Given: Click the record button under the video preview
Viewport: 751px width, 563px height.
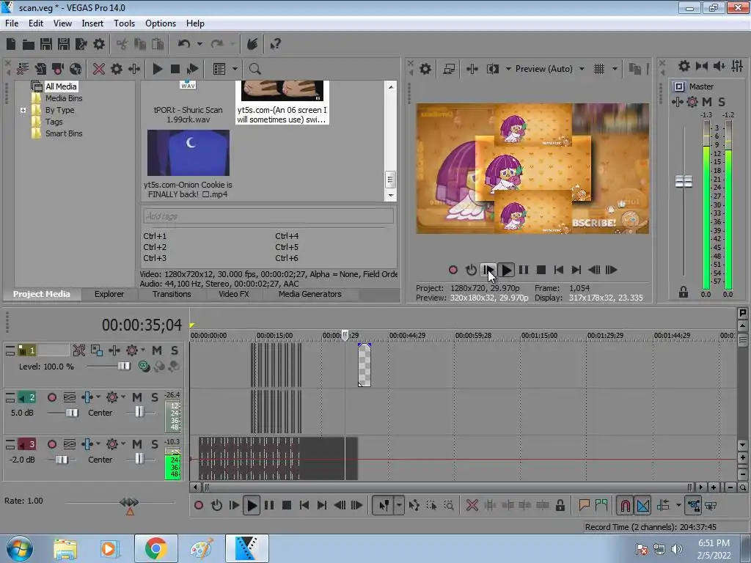Looking at the screenshot, I should tap(453, 270).
